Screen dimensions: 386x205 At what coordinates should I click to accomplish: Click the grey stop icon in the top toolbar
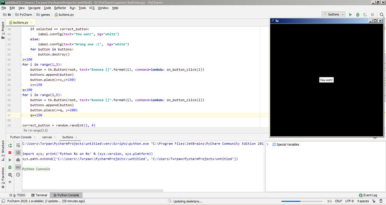coord(372,15)
